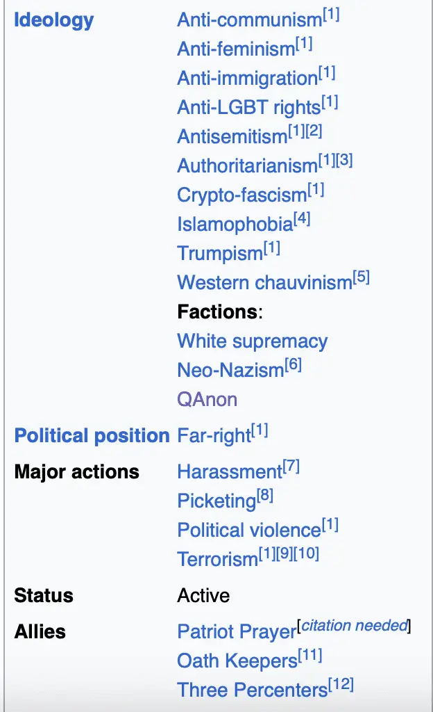The height and width of the screenshot is (712, 433).
Task: Open the Far-right link
Action: tap(214, 435)
